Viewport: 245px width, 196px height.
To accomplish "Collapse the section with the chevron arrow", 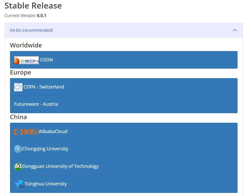I will click(x=235, y=30).
